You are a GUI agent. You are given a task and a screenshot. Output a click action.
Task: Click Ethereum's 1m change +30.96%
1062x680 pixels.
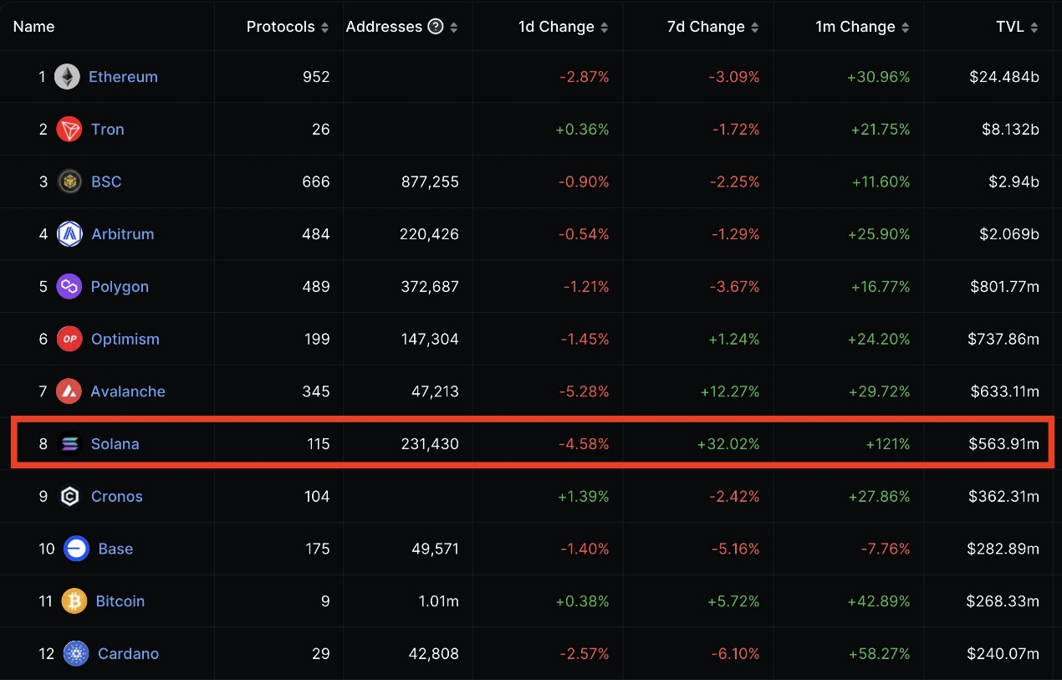point(879,77)
